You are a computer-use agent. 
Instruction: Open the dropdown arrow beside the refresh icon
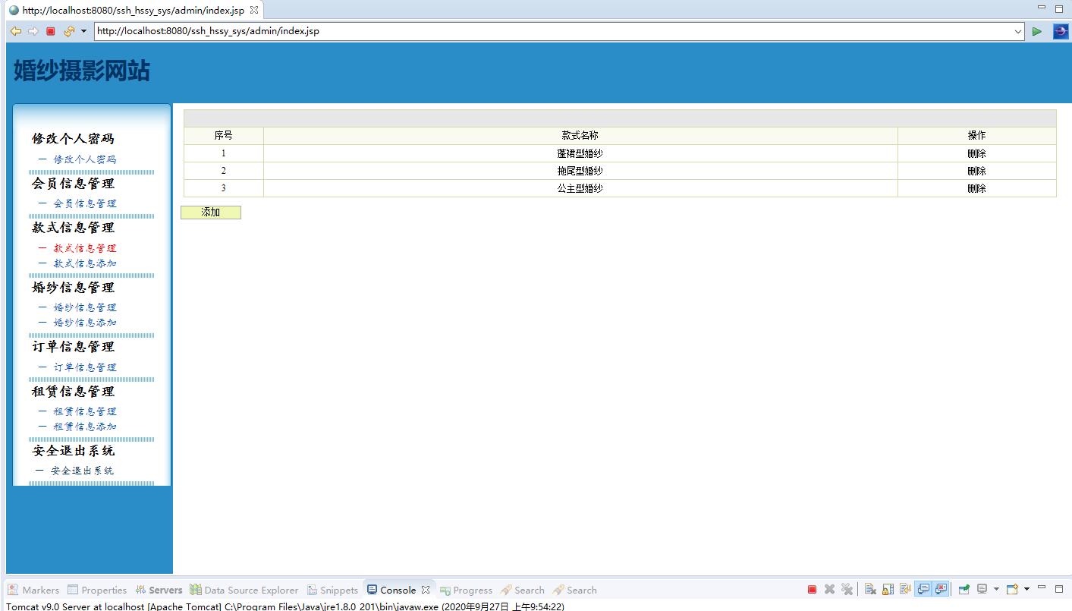pos(83,31)
